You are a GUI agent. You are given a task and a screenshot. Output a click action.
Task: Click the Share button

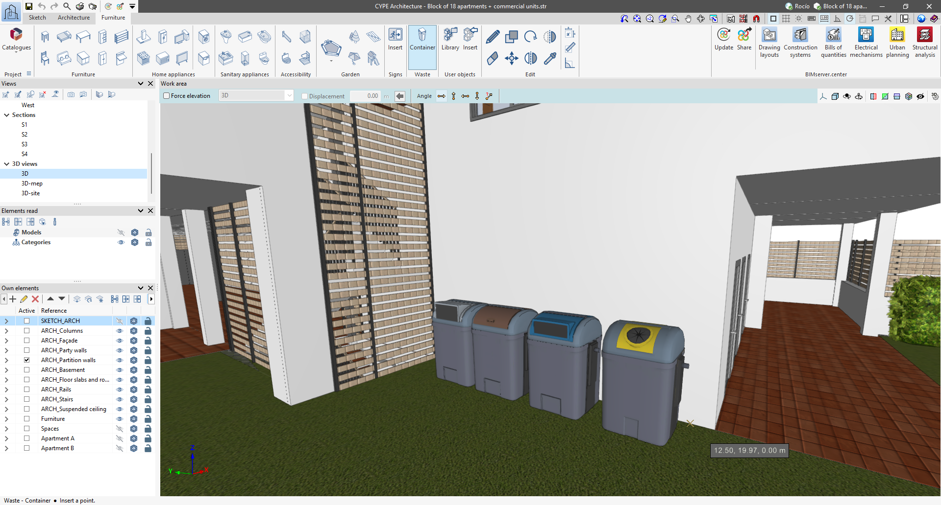[x=744, y=39]
